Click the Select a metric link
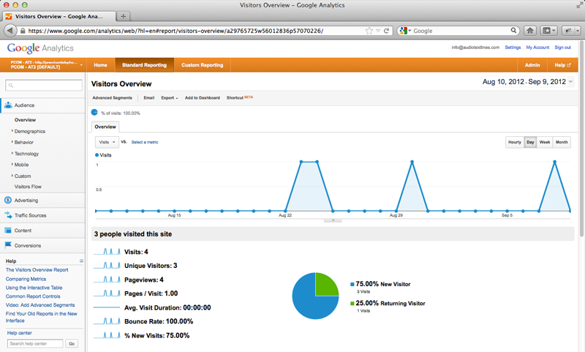This screenshot has width=585, height=352. pos(145,142)
